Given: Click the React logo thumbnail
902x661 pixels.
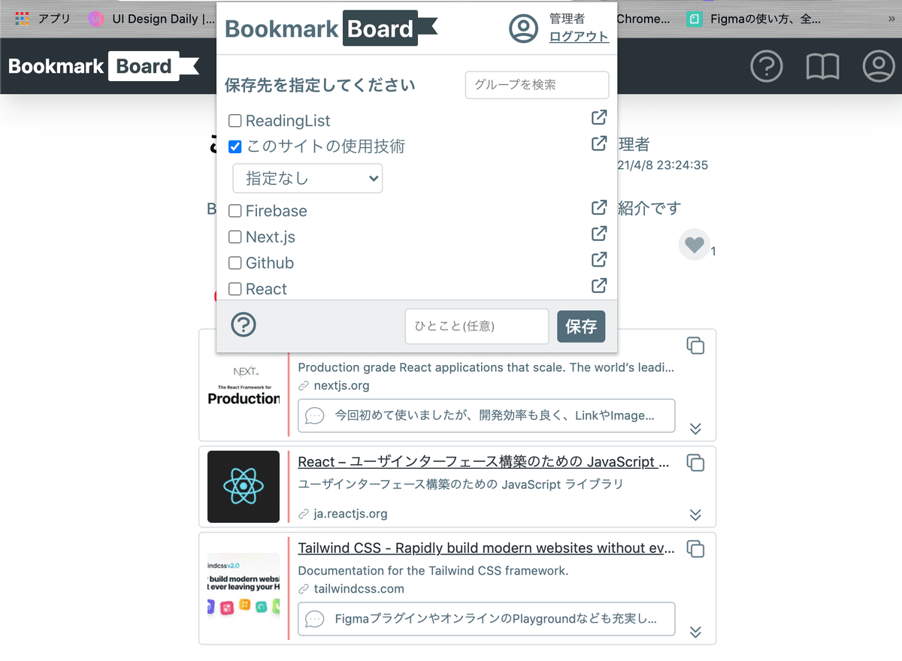Looking at the screenshot, I should click(x=244, y=487).
